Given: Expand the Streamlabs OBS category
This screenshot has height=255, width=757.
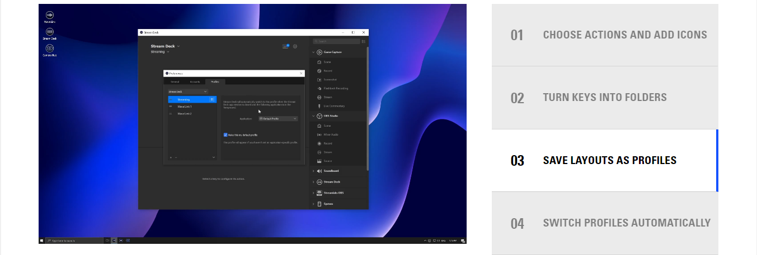Looking at the screenshot, I should click(x=313, y=193).
